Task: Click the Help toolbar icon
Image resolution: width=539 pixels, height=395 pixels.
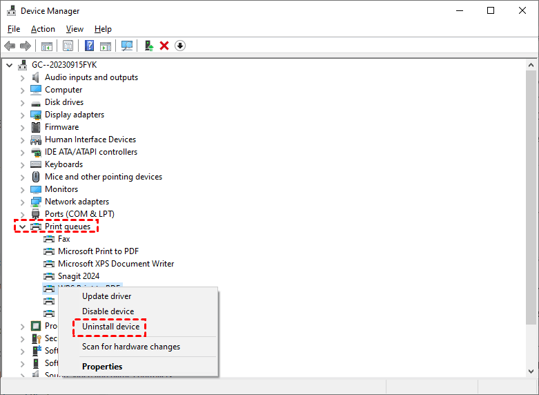Action: pos(90,46)
